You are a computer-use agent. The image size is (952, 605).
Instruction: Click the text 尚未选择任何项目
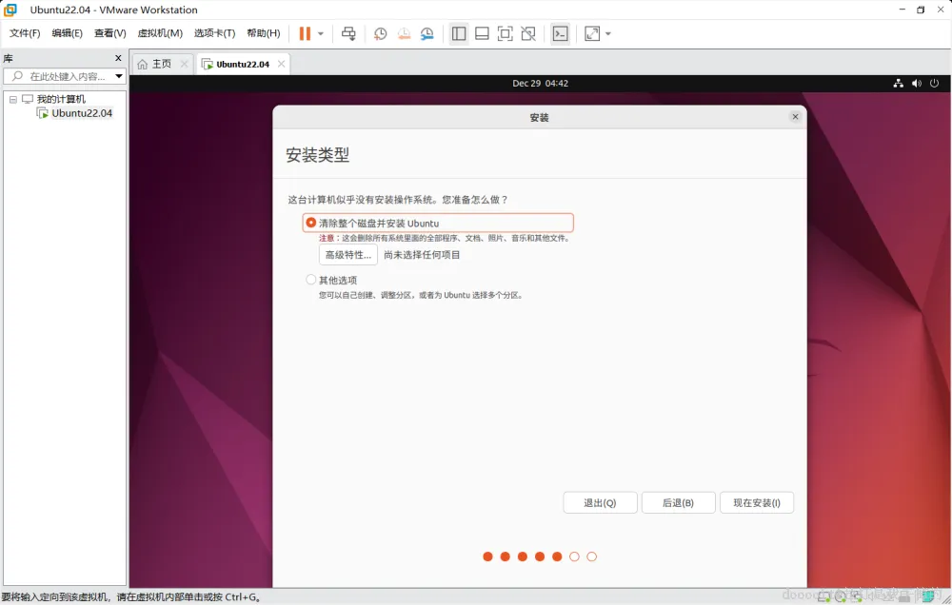422,255
